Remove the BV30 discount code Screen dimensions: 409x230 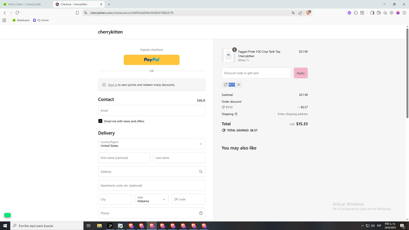click(x=239, y=85)
